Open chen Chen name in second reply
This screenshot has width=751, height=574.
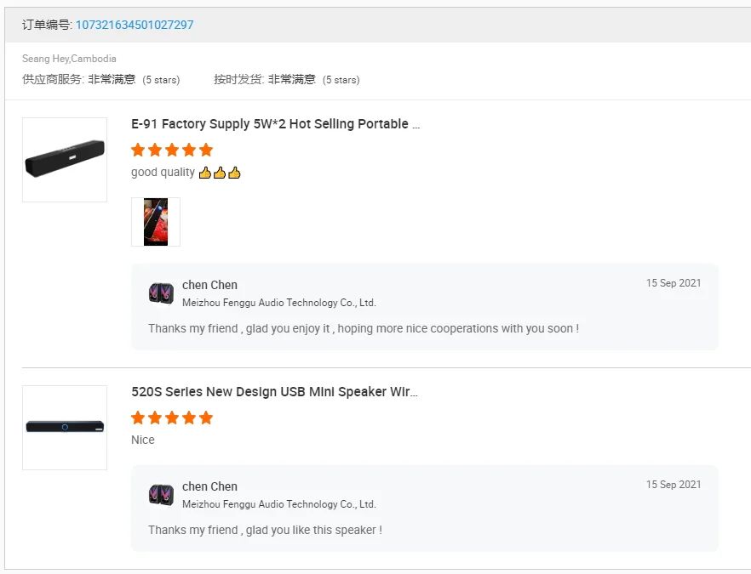(209, 486)
